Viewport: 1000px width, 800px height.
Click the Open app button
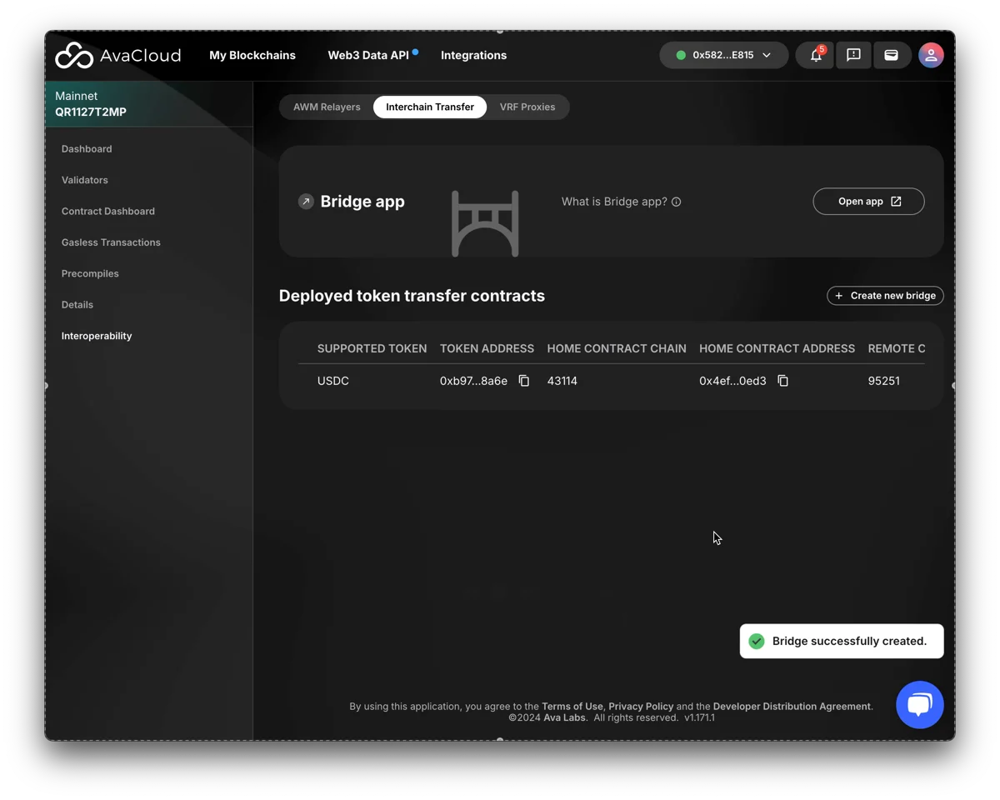click(868, 202)
